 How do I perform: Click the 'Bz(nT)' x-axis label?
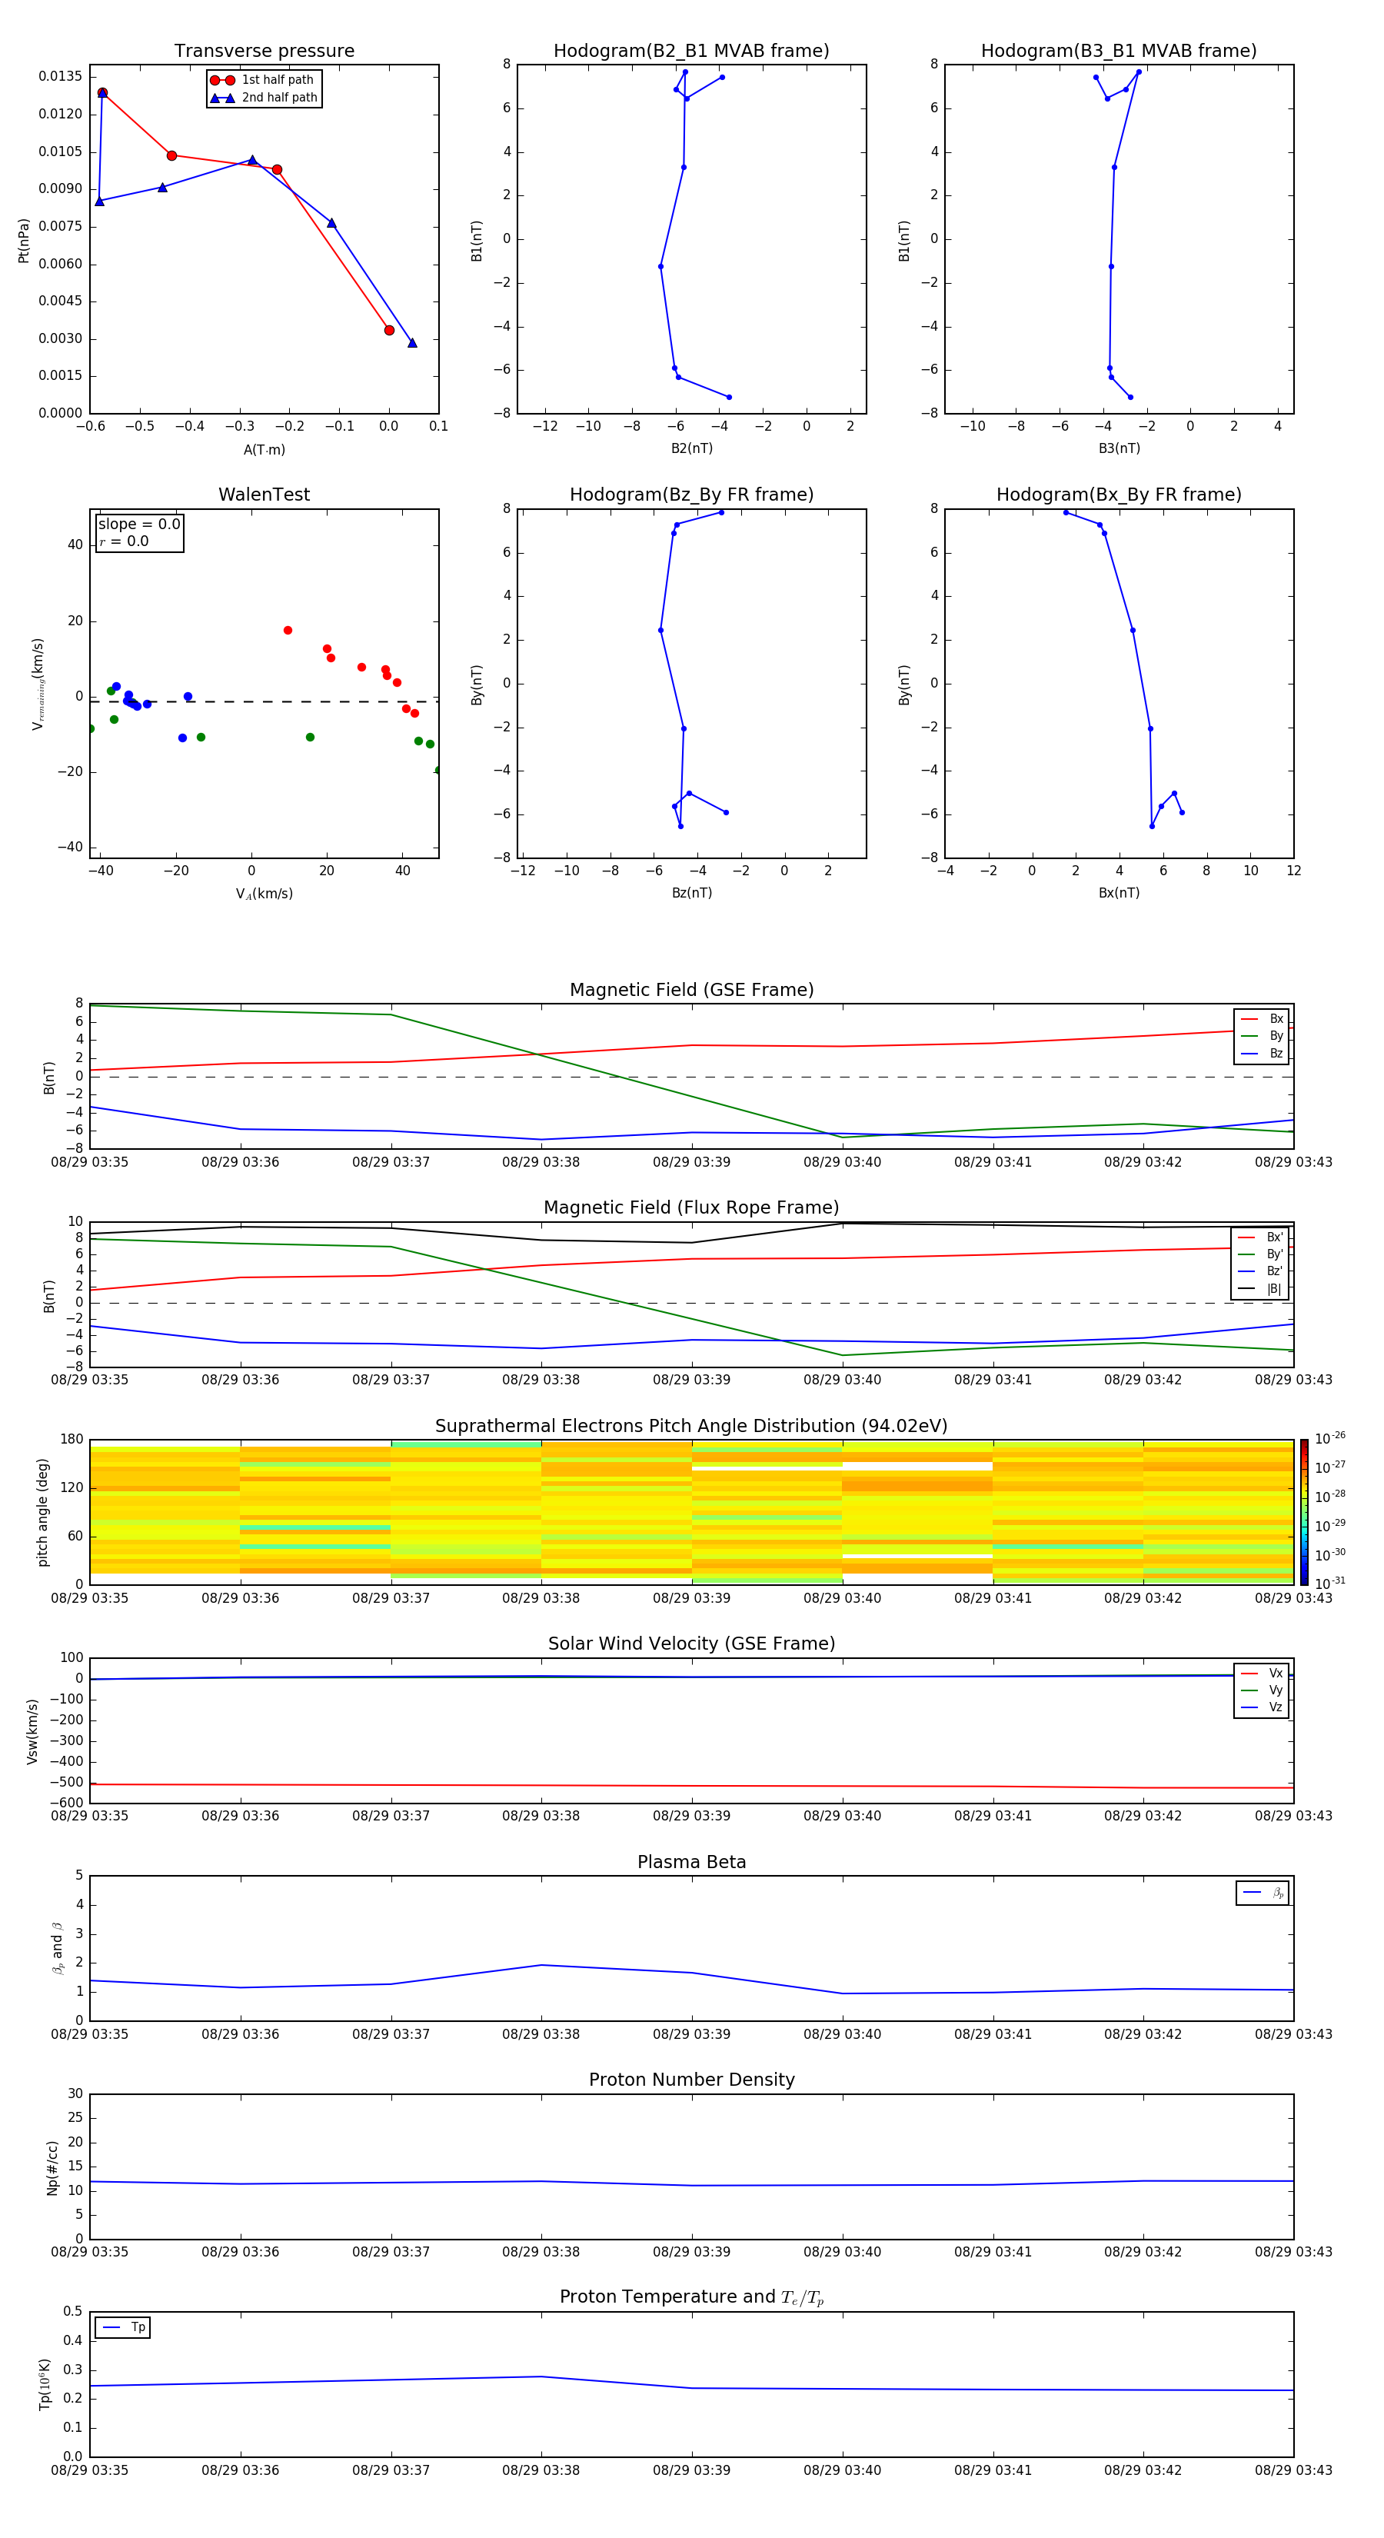(x=691, y=893)
